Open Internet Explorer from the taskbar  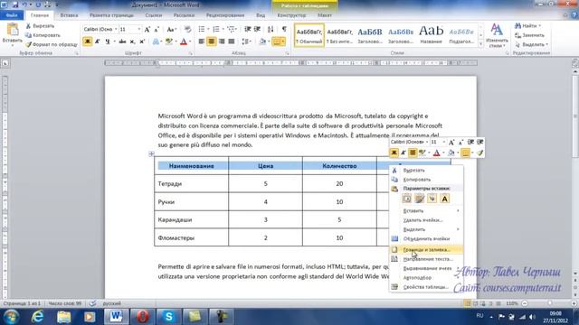click(37, 317)
